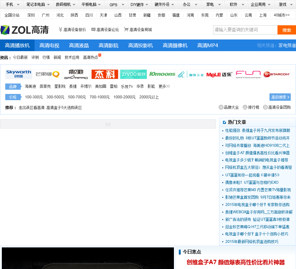The height and width of the screenshot is (269, 296).
Task: Open the 高清热点 link
Action: [x=90, y=57]
